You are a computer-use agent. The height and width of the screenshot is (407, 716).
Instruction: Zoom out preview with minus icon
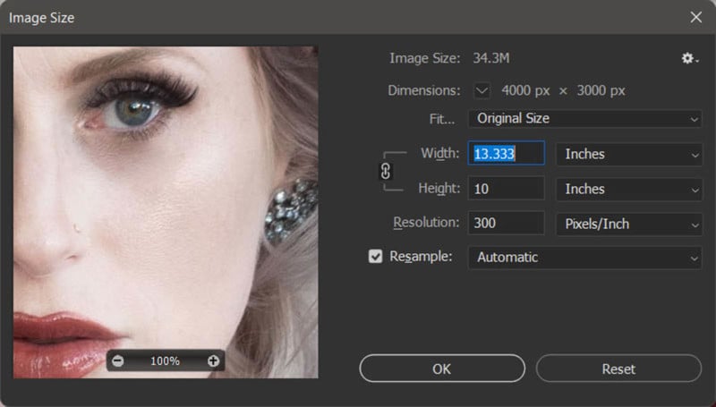coord(118,360)
